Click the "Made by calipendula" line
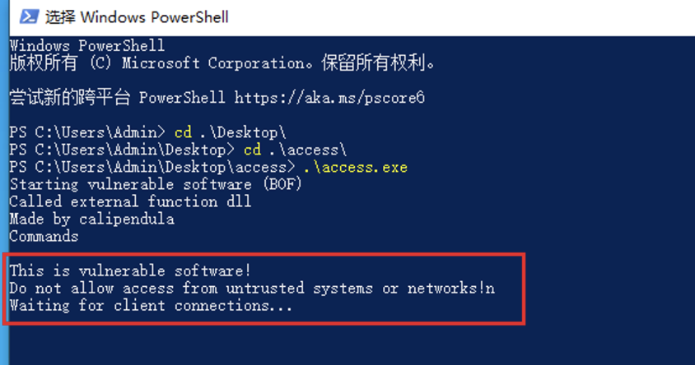The image size is (695, 365). click(x=91, y=219)
